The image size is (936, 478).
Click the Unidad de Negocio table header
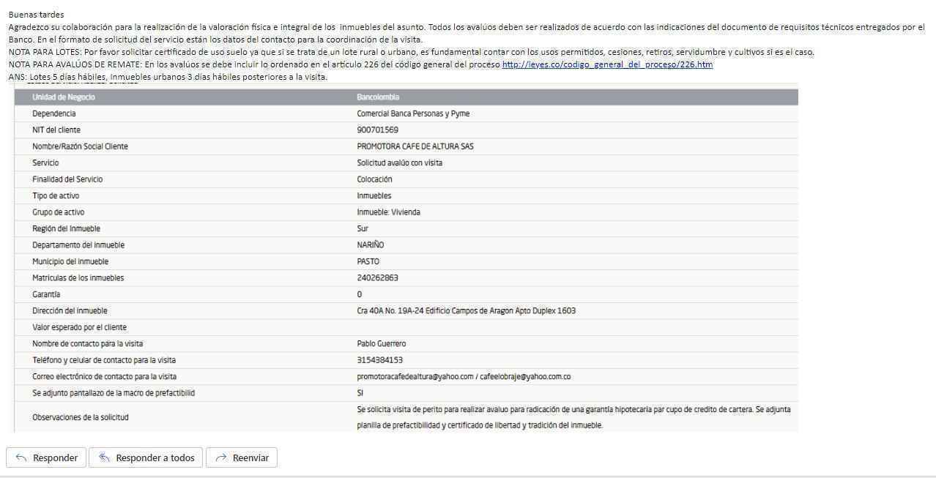point(64,97)
